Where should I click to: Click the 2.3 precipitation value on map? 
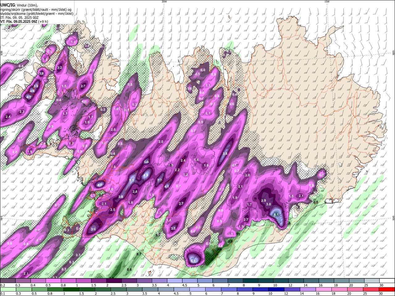tap(22, 112)
